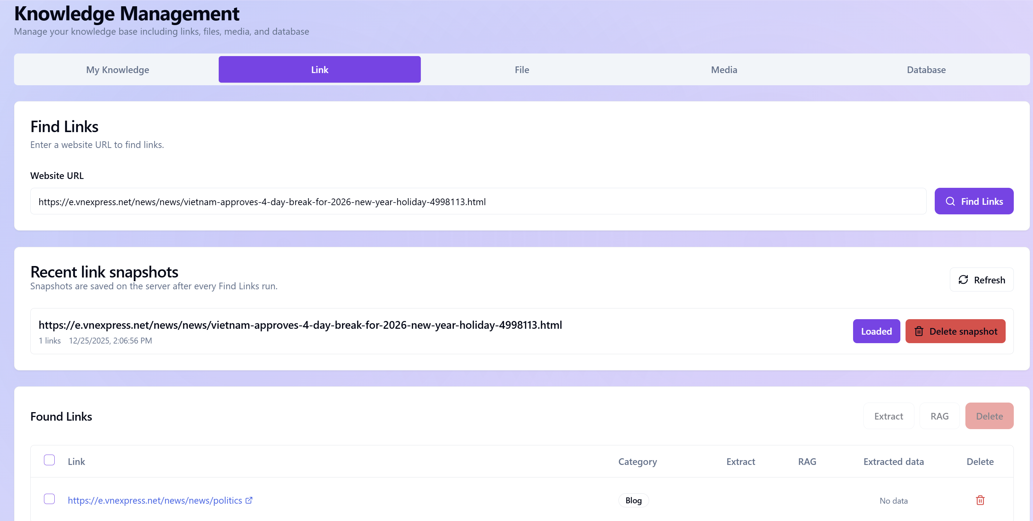Select the politics link row checkbox
Viewport: 1033px width, 521px height.
click(x=50, y=498)
